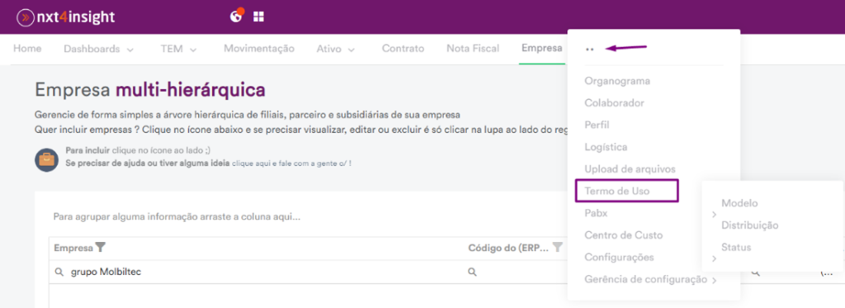Open Centro de Custo

click(x=624, y=235)
